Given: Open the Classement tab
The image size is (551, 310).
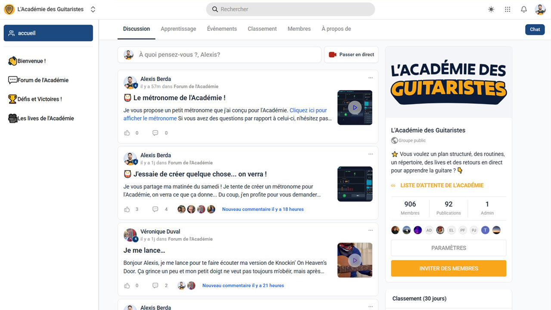Looking at the screenshot, I should [x=262, y=29].
